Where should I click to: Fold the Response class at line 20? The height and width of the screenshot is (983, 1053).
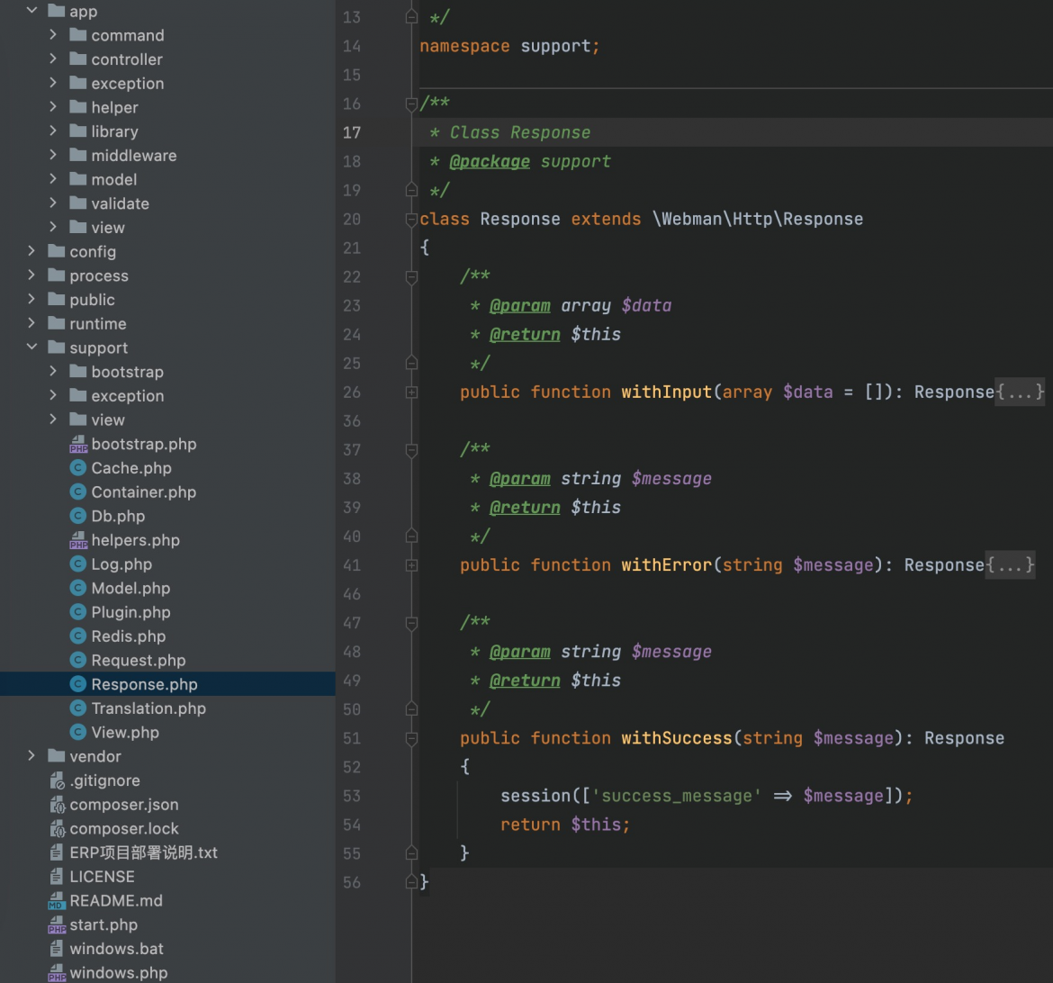tap(411, 219)
